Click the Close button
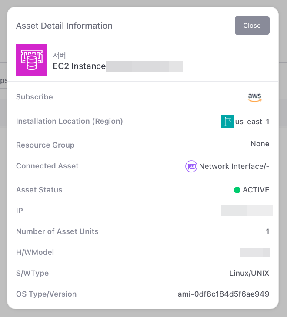The width and height of the screenshot is (287, 317). tap(252, 26)
